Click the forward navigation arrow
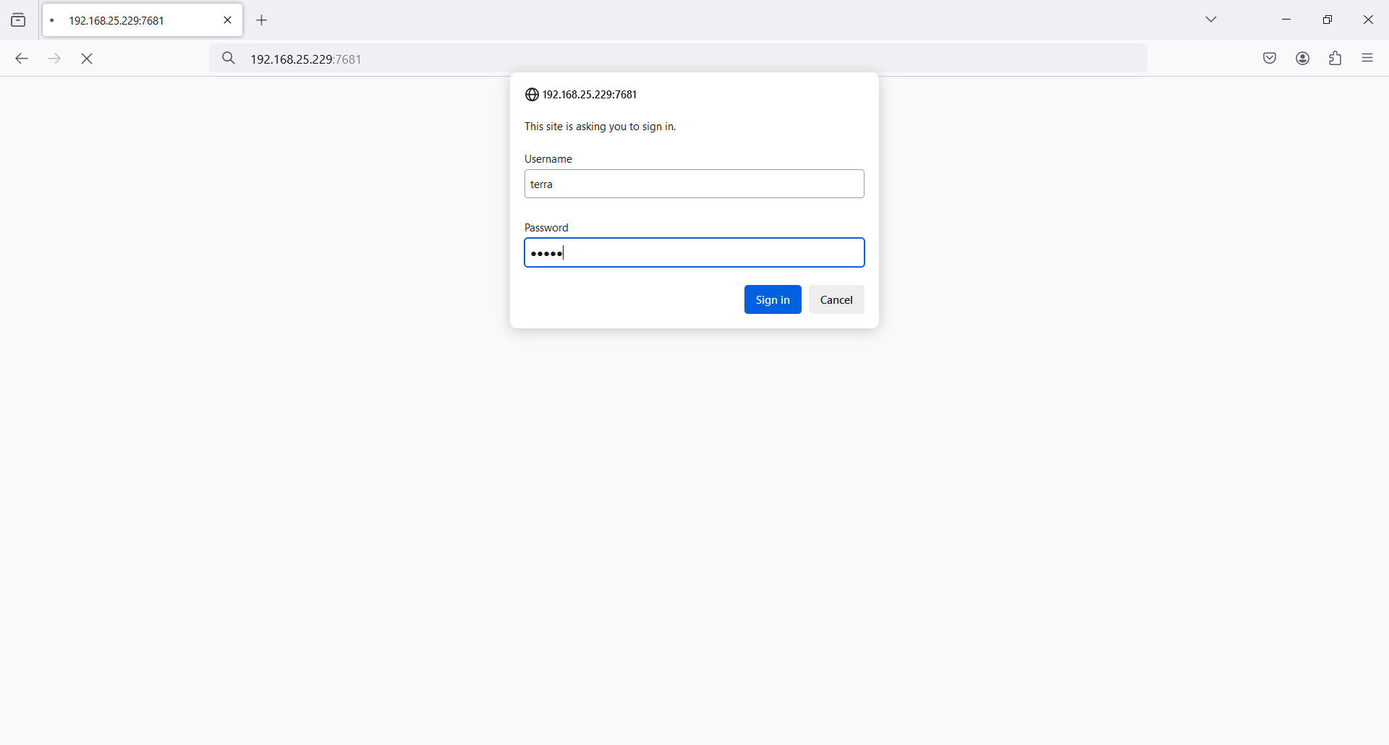 point(54,59)
